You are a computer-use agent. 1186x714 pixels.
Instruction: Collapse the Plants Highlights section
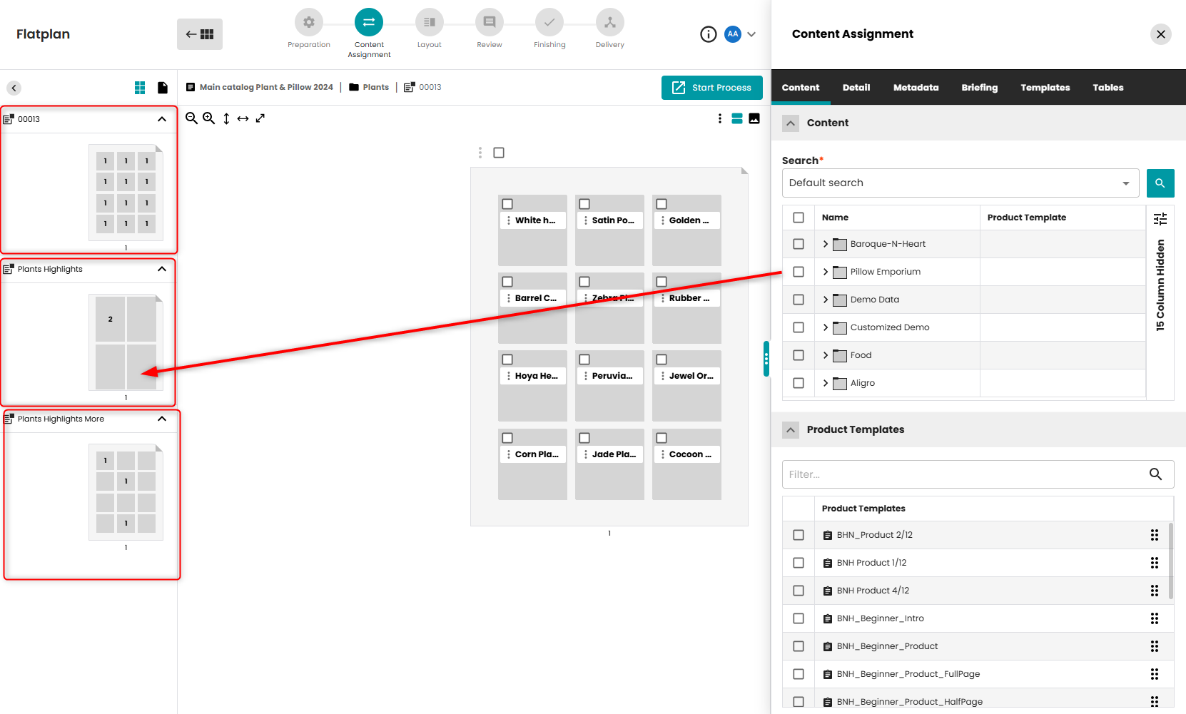161,269
